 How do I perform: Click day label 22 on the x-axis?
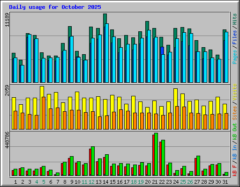pyautogui.click(x=162, y=182)
